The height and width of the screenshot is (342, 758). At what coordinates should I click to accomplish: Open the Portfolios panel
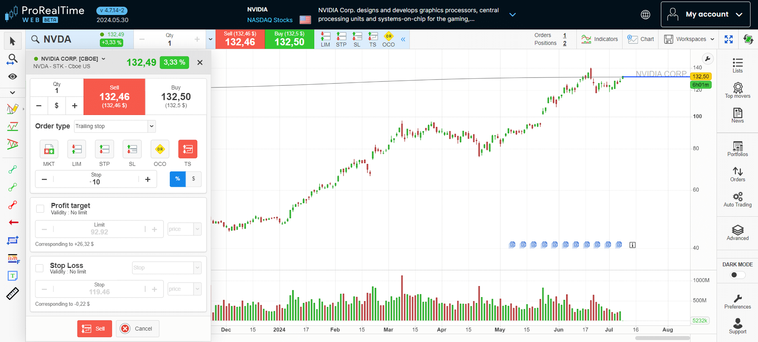pyautogui.click(x=737, y=149)
